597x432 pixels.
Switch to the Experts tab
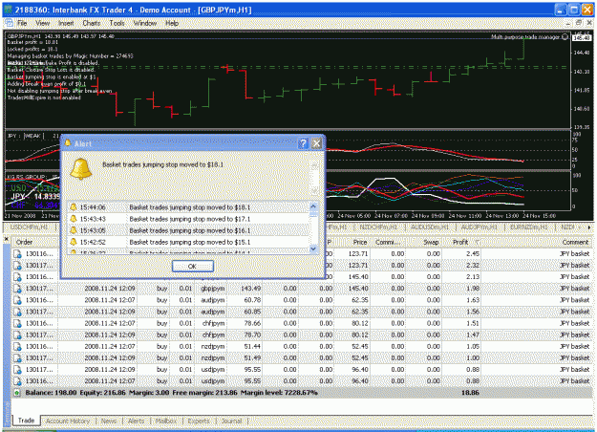point(199,421)
